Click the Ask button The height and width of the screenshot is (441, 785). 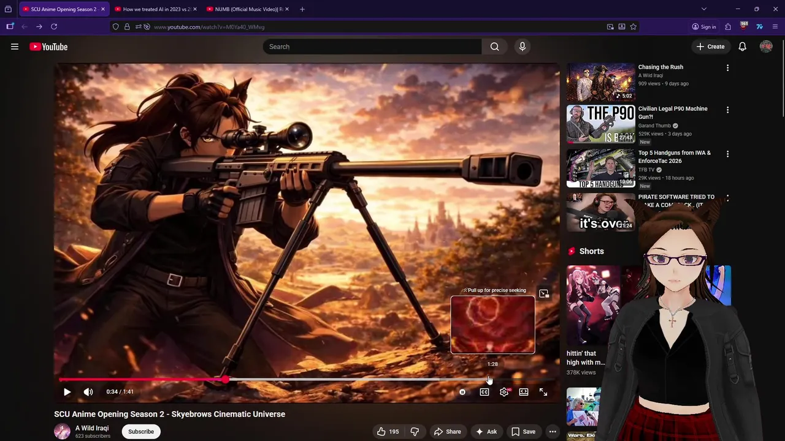(486, 432)
